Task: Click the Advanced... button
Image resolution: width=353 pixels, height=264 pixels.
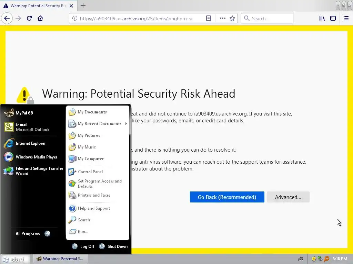Action: click(x=288, y=197)
